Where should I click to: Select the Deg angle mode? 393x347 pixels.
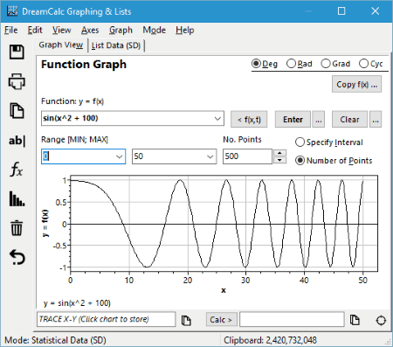click(x=265, y=64)
